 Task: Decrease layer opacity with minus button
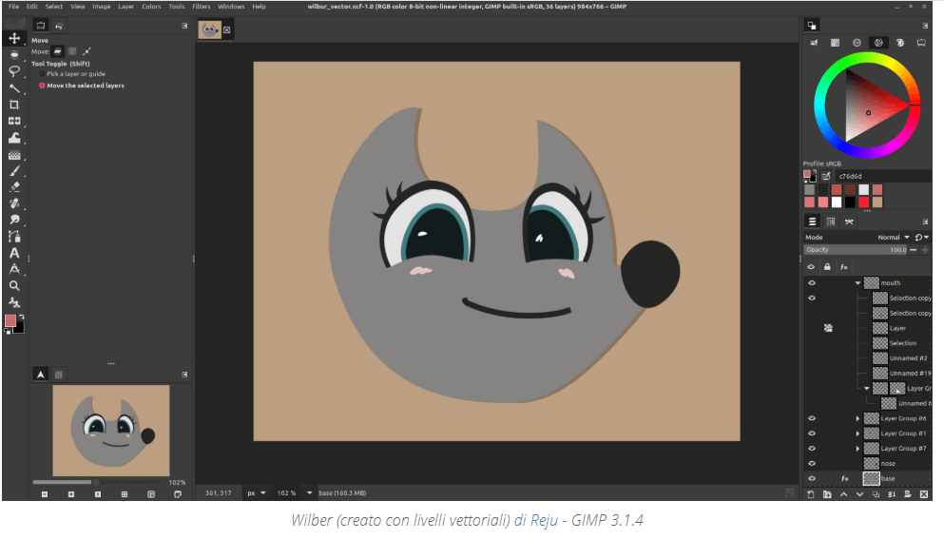coord(914,250)
